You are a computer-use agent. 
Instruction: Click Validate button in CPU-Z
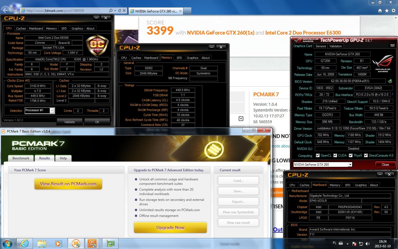pos(69,122)
